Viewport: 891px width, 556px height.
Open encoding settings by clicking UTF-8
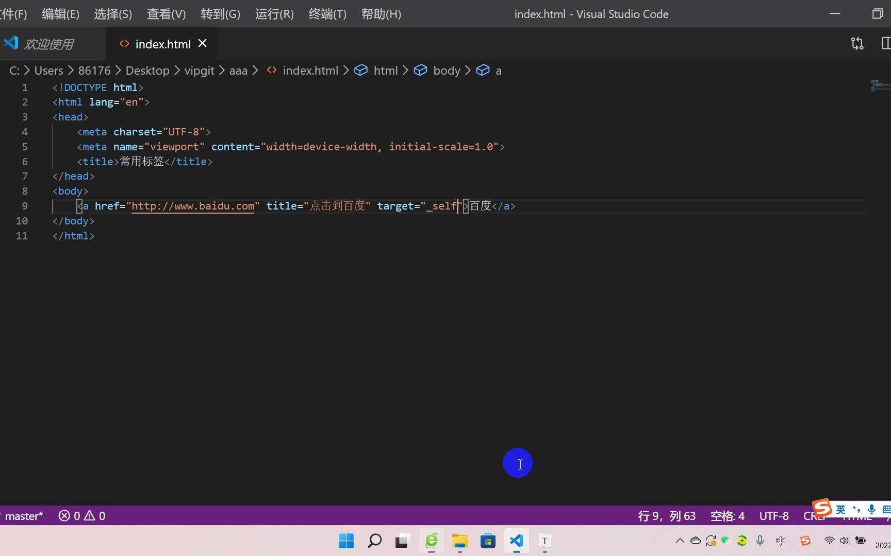coord(773,515)
